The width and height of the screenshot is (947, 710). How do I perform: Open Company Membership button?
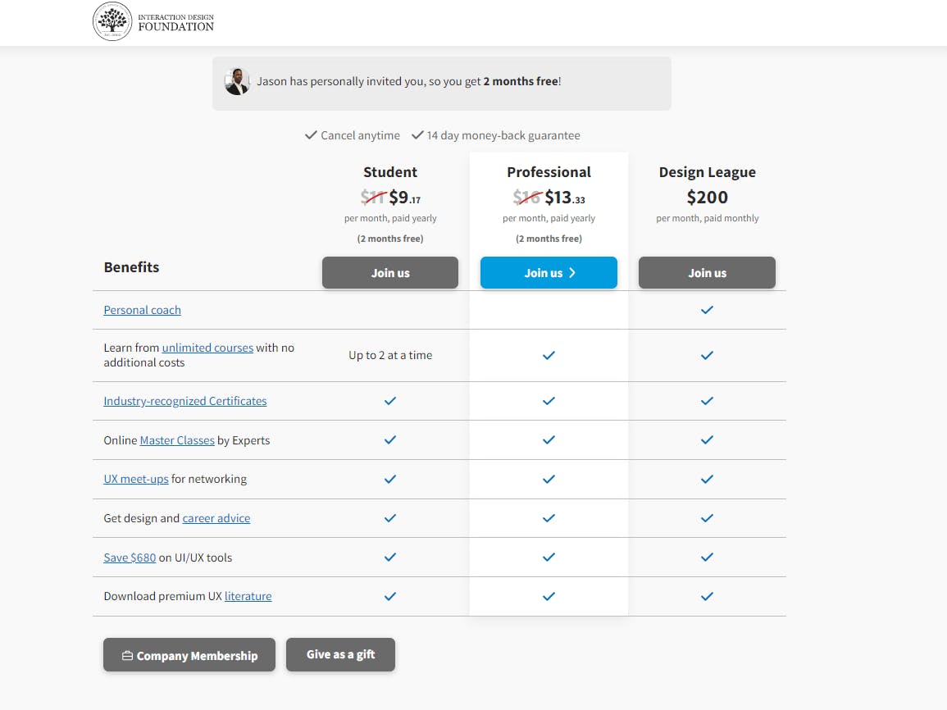(x=189, y=655)
